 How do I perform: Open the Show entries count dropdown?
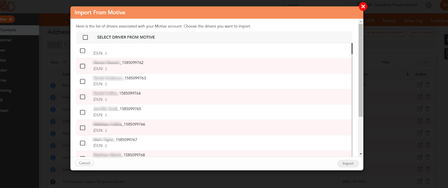tap(65, 62)
